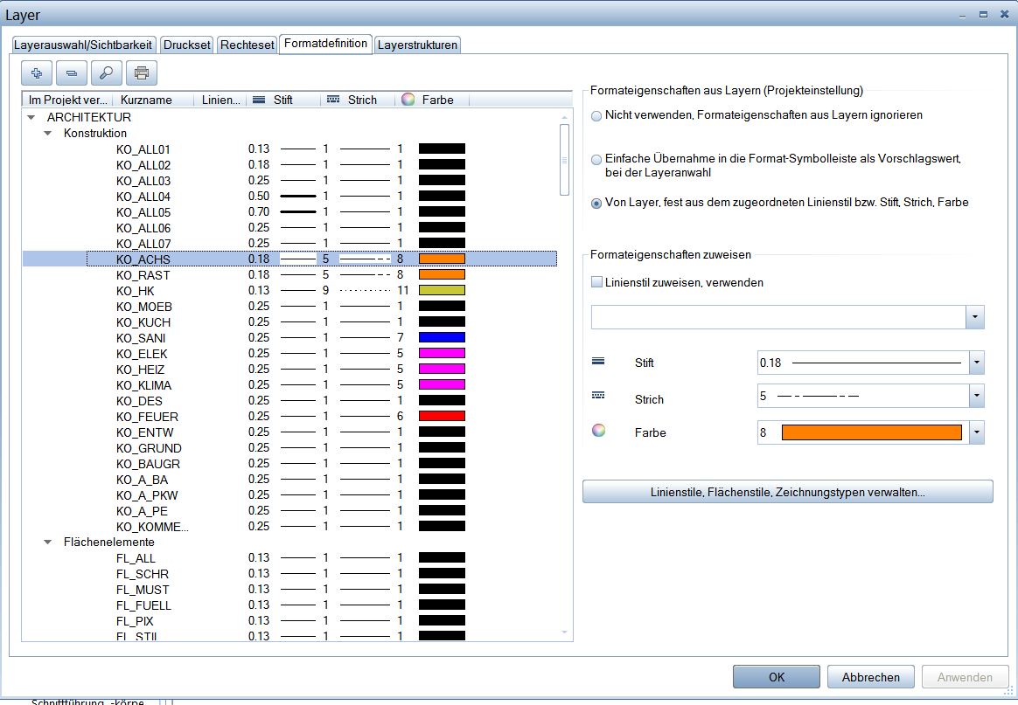Select 'Einfache Übernahme' radio option

click(x=596, y=160)
